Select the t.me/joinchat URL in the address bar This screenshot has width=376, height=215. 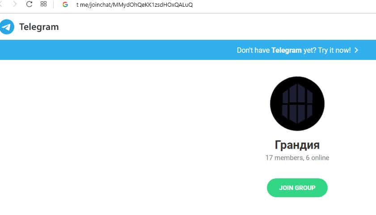(x=134, y=5)
